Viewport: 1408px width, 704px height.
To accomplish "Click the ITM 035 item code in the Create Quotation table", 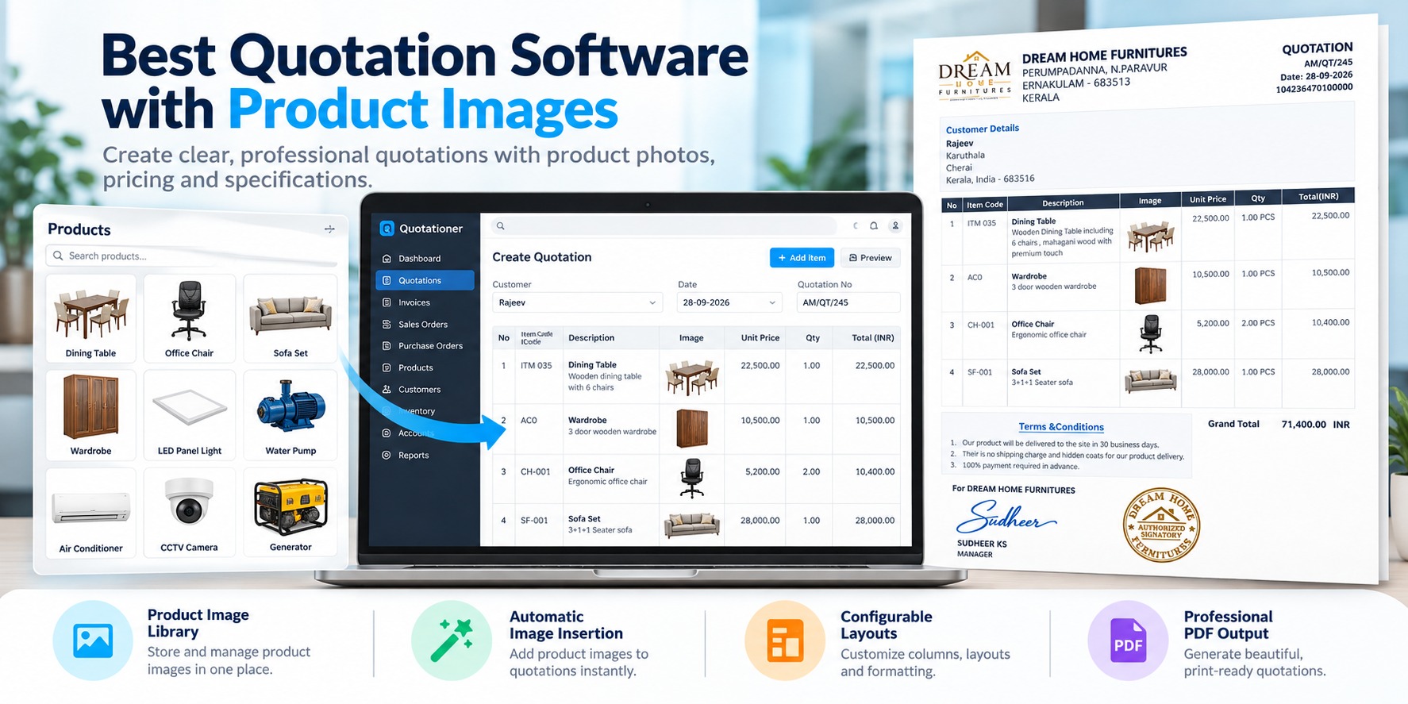I will [536, 366].
